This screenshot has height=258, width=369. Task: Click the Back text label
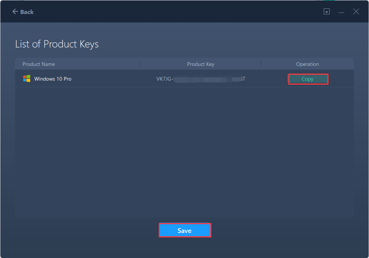[x=27, y=12]
